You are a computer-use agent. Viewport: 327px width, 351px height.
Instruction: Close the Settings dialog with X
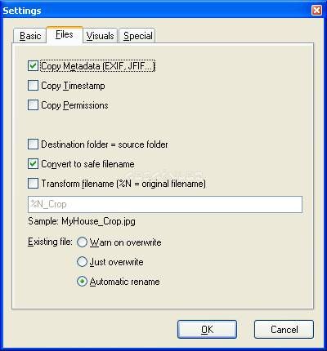pos(316,11)
